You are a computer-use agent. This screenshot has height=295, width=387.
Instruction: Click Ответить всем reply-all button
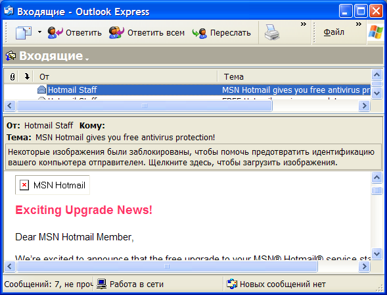(147, 33)
